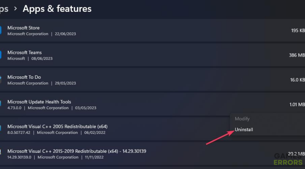This screenshot has width=305, height=169.
Task: Click the Microsoft To Do app icon
Action: [0, 80]
